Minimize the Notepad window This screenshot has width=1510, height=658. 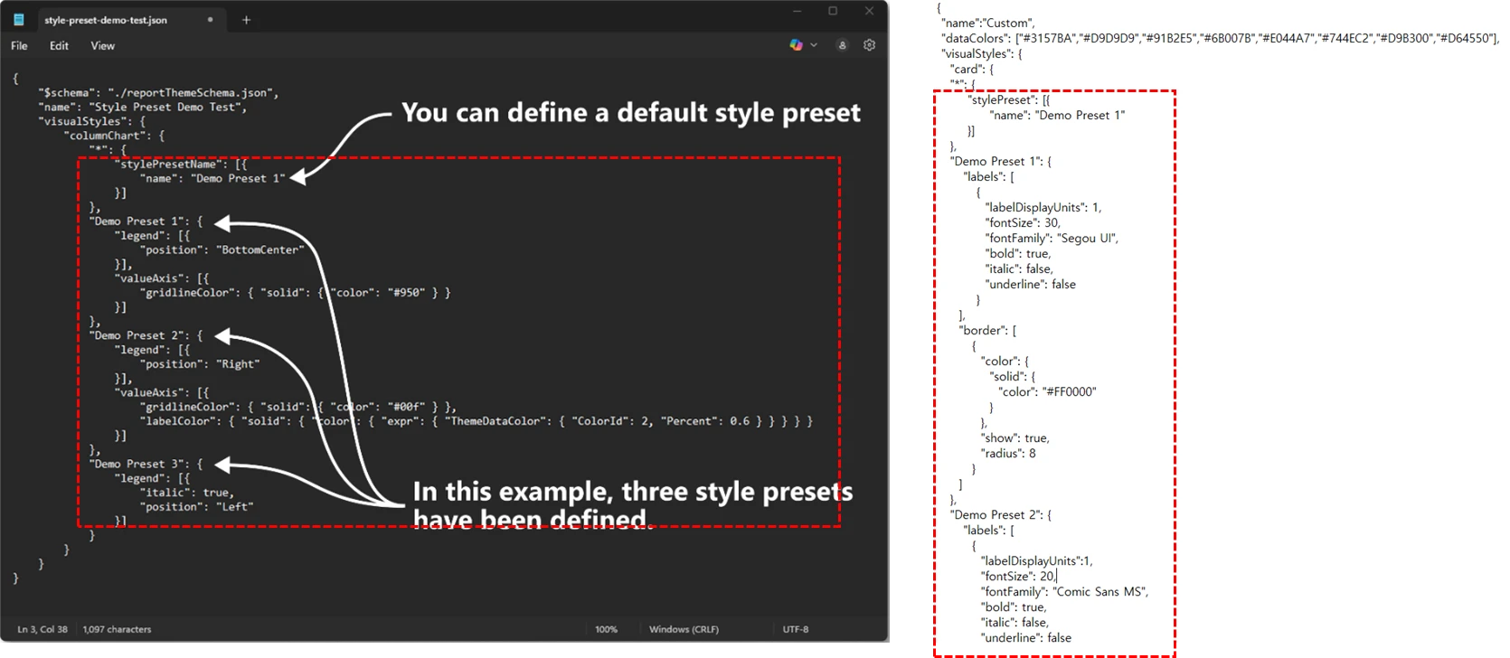[x=797, y=12]
